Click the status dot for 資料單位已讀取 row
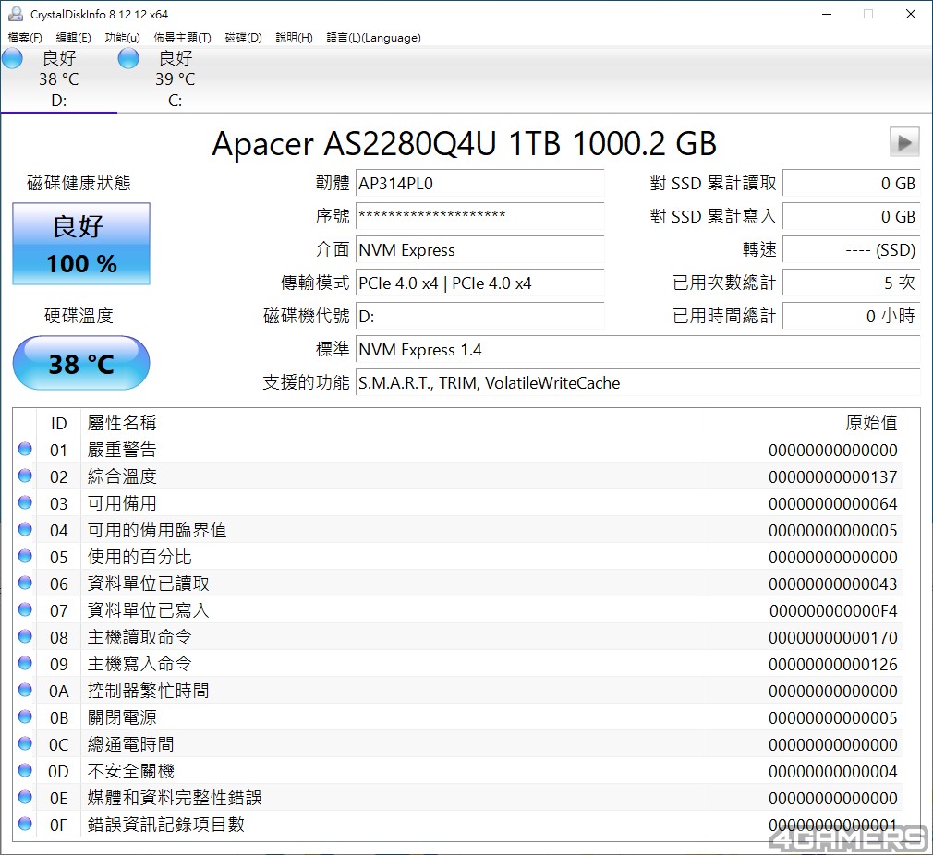933x855 pixels. point(25,583)
